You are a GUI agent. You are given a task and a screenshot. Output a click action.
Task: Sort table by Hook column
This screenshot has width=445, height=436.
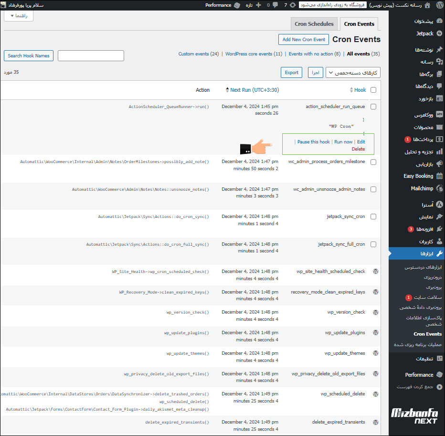[358, 90]
